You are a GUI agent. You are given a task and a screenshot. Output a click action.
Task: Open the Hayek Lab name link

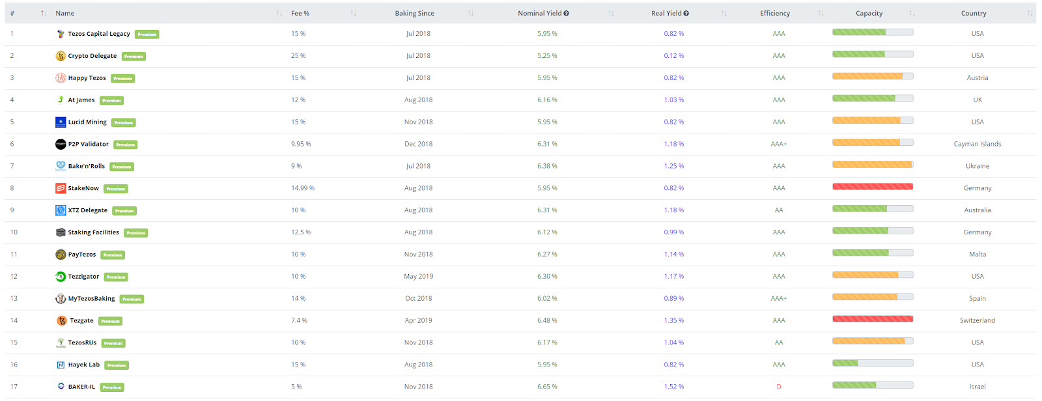click(x=84, y=365)
